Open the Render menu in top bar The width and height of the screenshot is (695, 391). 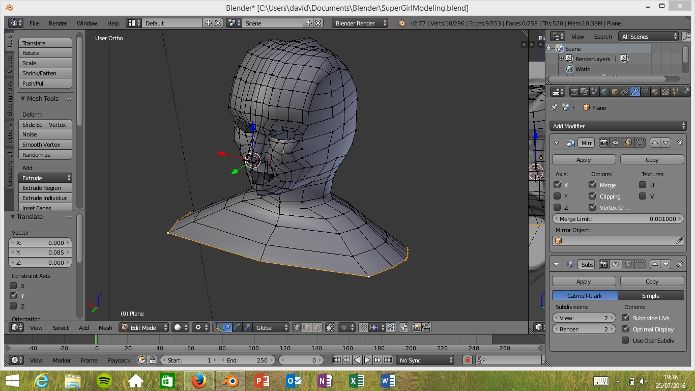coord(57,23)
